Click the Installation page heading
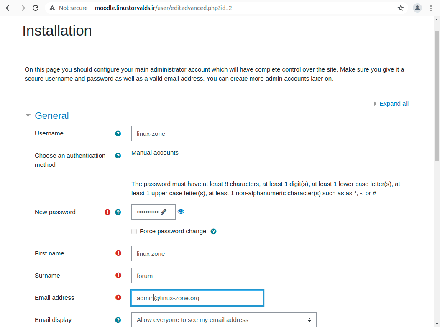The image size is (440, 327). pyautogui.click(x=57, y=31)
